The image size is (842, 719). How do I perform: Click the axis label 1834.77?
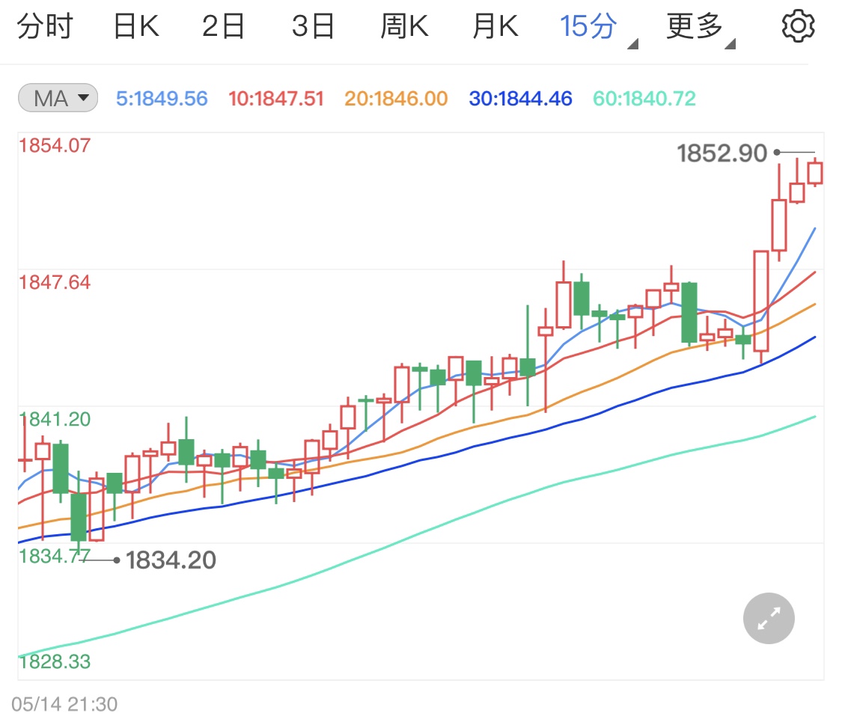click(x=55, y=557)
